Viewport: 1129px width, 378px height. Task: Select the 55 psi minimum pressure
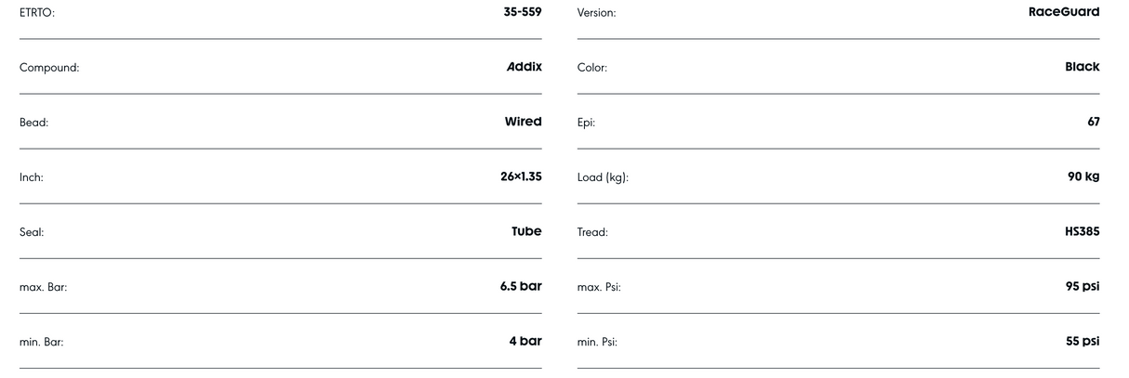point(1083,341)
